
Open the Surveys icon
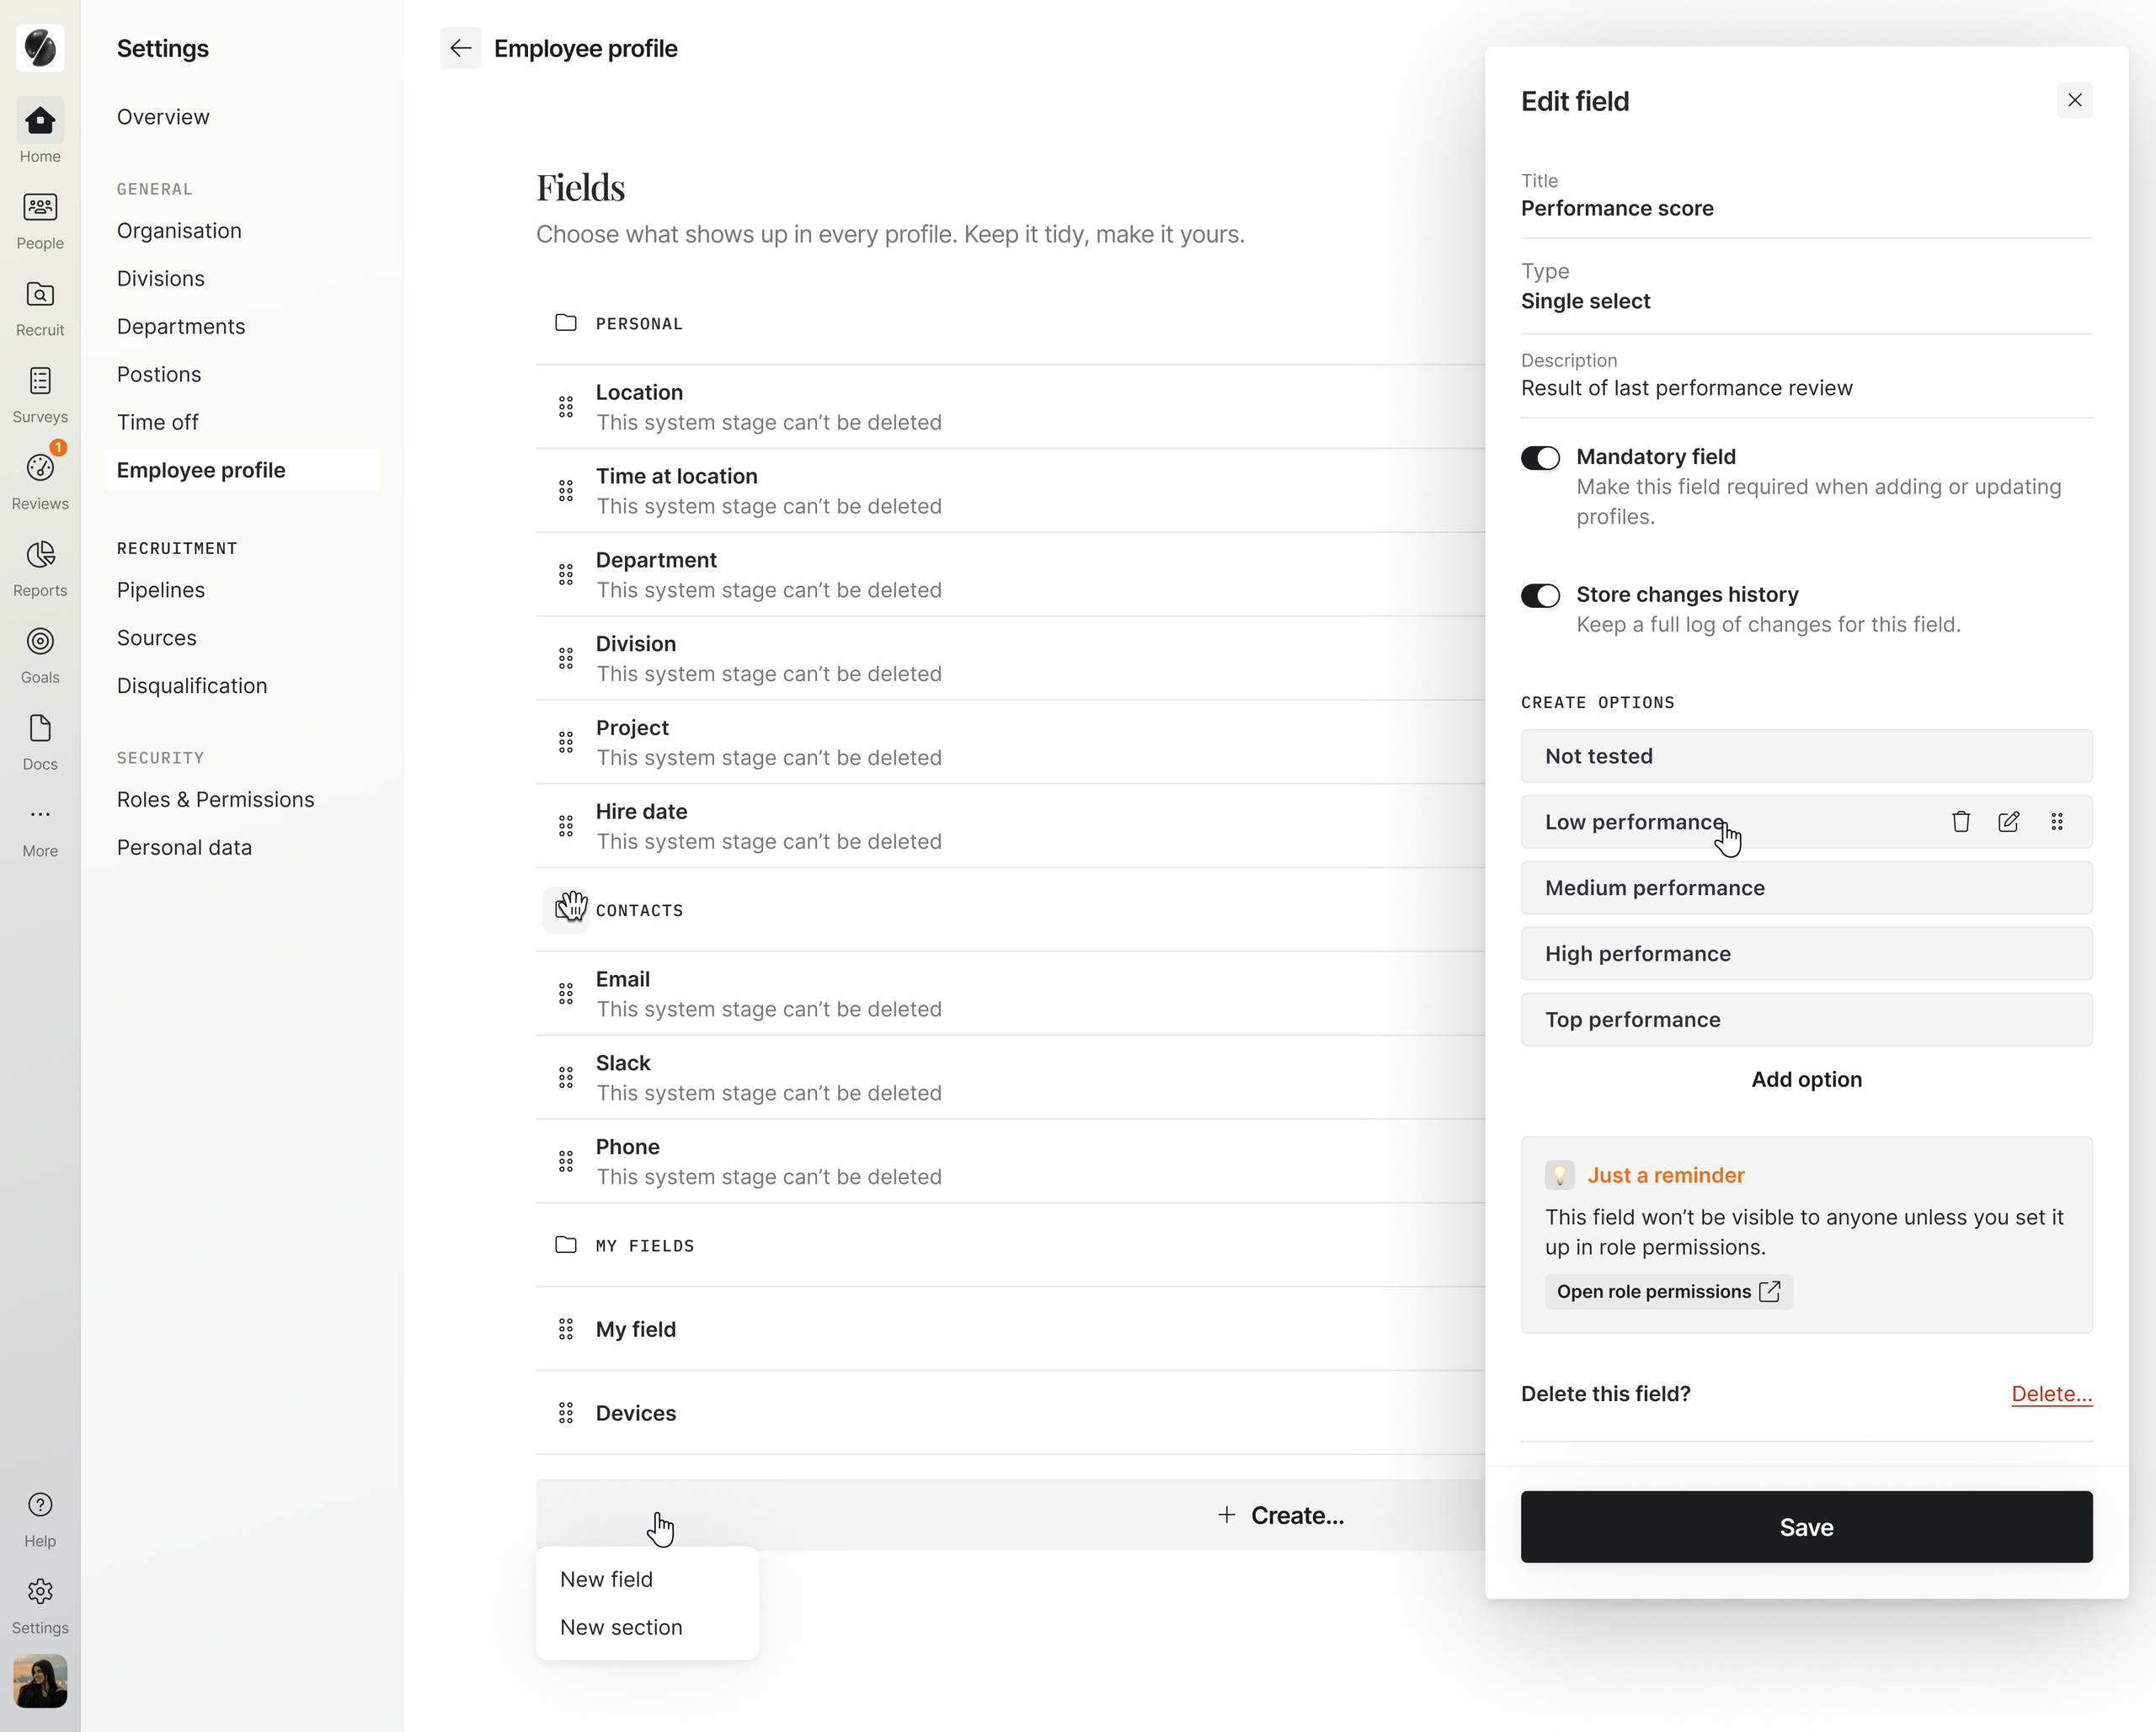pyautogui.click(x=40, y=381)
